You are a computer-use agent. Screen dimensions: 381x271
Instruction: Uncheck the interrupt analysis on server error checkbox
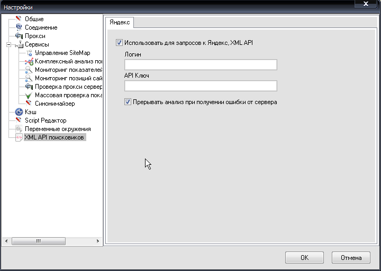pyautogui.click(x=128, y=102)
